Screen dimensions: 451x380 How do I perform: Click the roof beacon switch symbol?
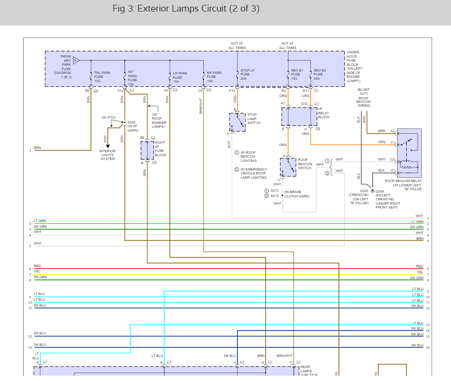click(x=288, y=167)
